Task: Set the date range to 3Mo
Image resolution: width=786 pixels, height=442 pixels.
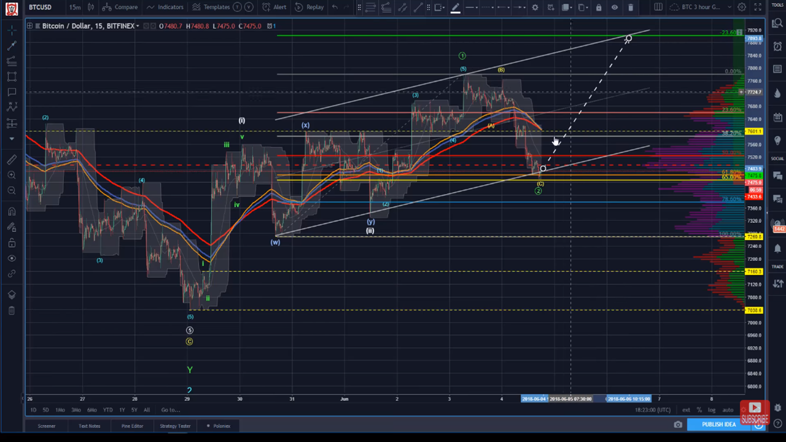Action: click(76, 410)
